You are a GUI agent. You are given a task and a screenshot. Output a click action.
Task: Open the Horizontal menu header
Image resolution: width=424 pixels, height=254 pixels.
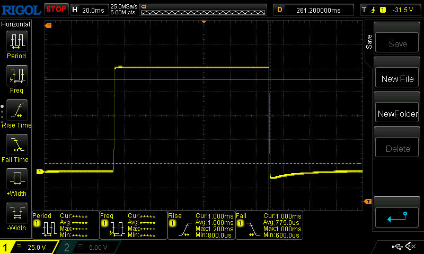[16, 24]
